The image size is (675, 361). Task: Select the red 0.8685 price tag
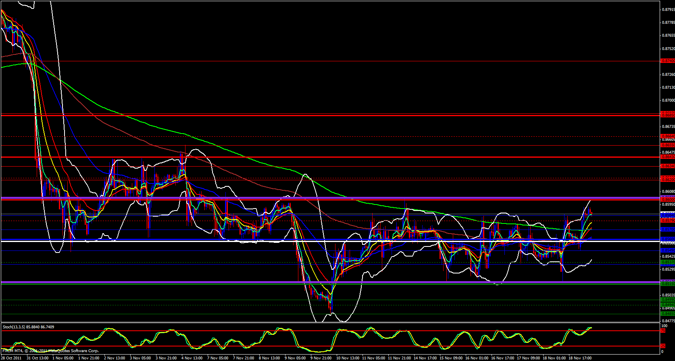(x=667, y=115)
